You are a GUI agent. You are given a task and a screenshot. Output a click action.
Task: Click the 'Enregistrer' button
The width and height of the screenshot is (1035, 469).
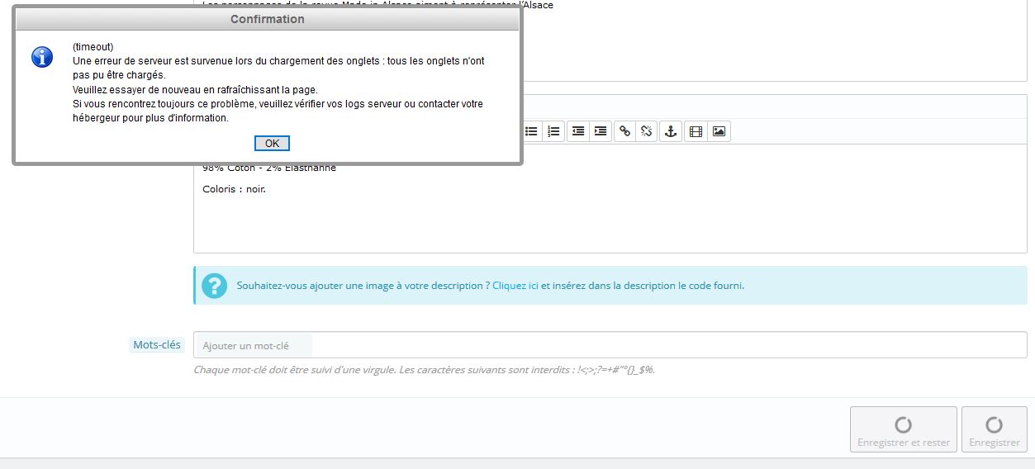click(x=995, y=429)
